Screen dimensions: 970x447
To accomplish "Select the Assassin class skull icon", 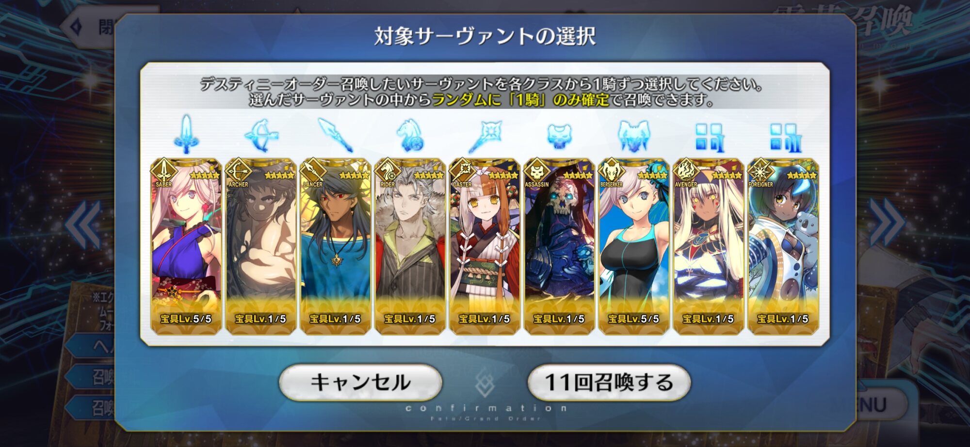I will tap(559, 136).
